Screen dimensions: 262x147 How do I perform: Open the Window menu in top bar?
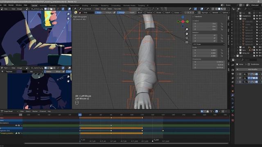click(x=19, y=5)
